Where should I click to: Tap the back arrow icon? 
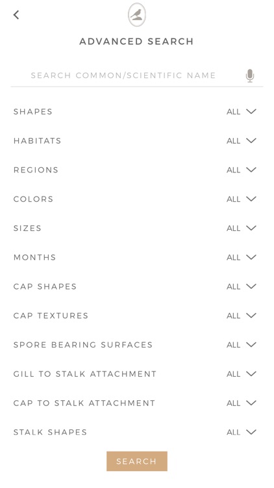[x=16, y=14]
